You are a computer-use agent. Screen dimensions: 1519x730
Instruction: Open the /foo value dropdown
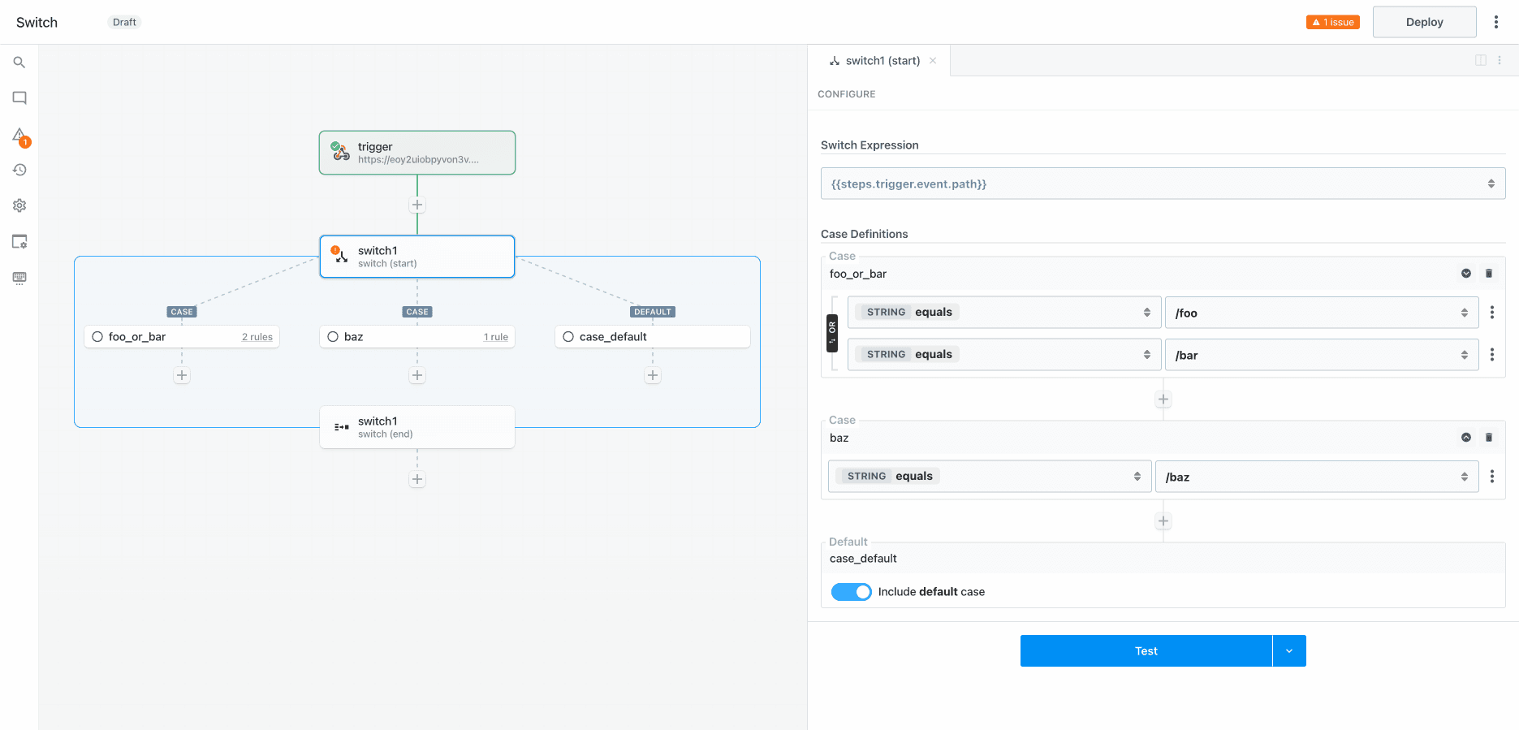coord(1322,313)
